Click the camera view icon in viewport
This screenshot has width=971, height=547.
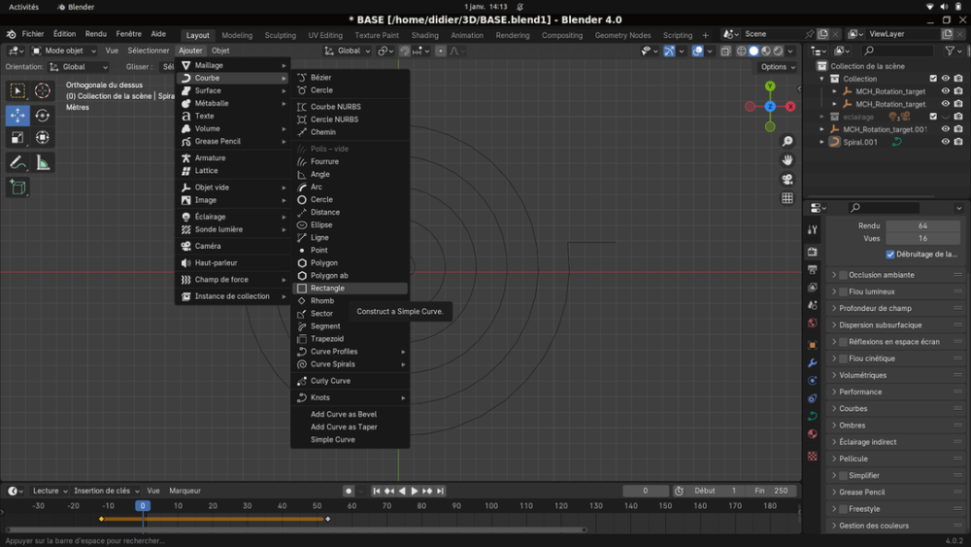tap(787, 179)
